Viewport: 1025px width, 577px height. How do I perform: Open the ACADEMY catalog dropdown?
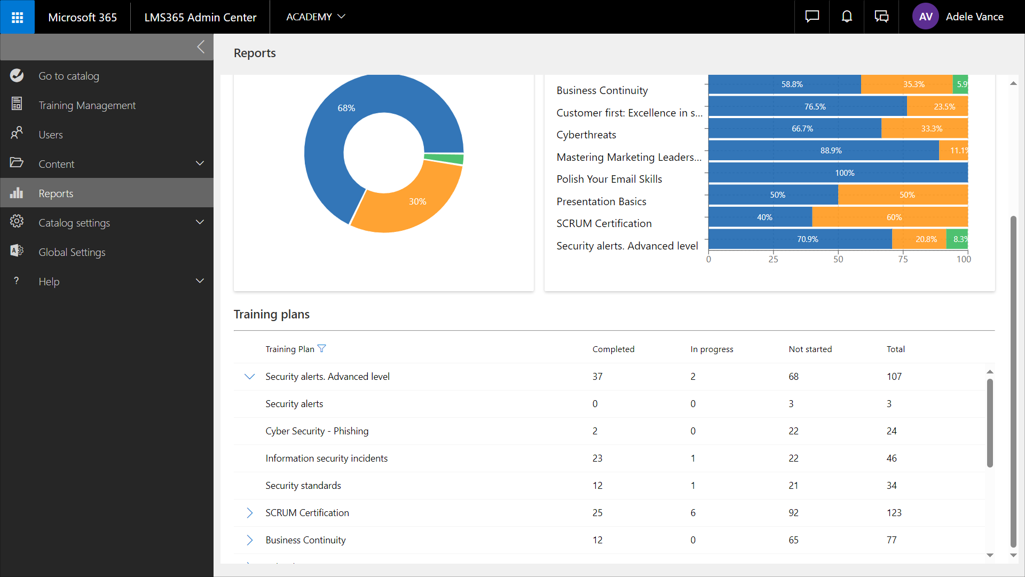point(316,17)
